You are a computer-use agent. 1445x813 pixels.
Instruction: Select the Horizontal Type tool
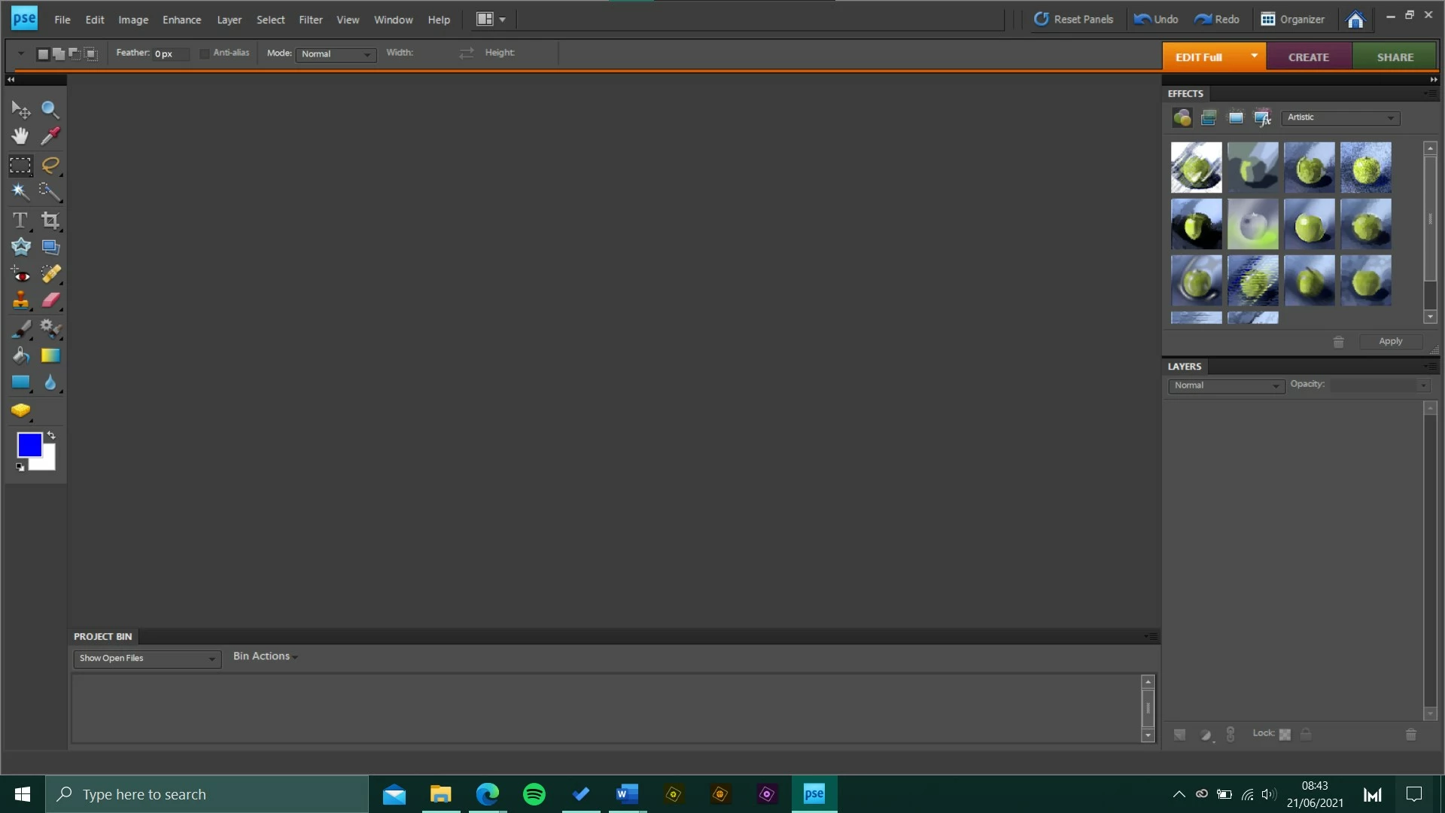pos(20,220)
